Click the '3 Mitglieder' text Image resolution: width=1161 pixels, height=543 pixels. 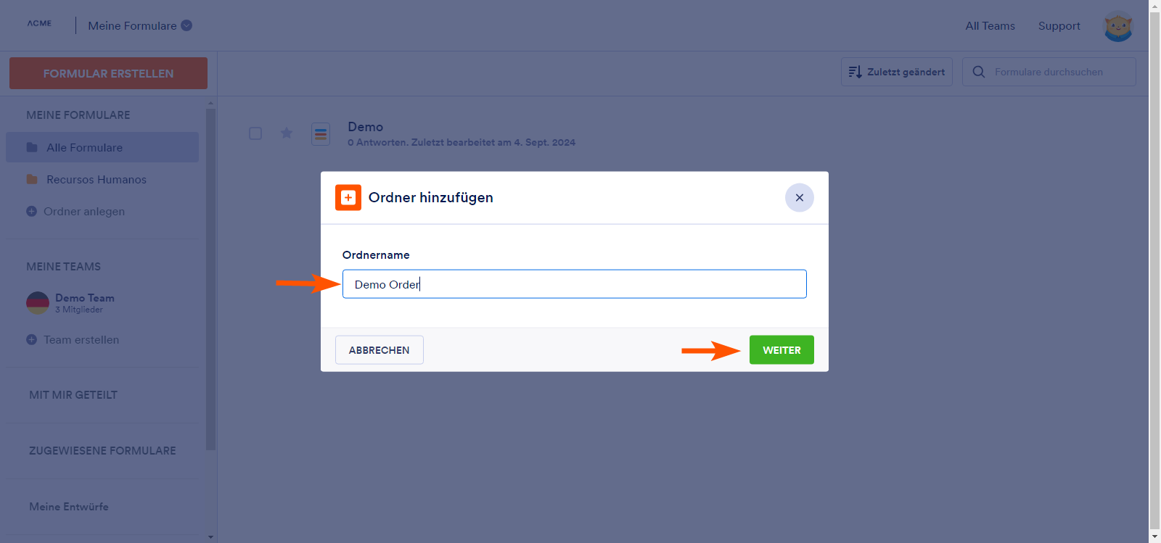click(79, 310)
